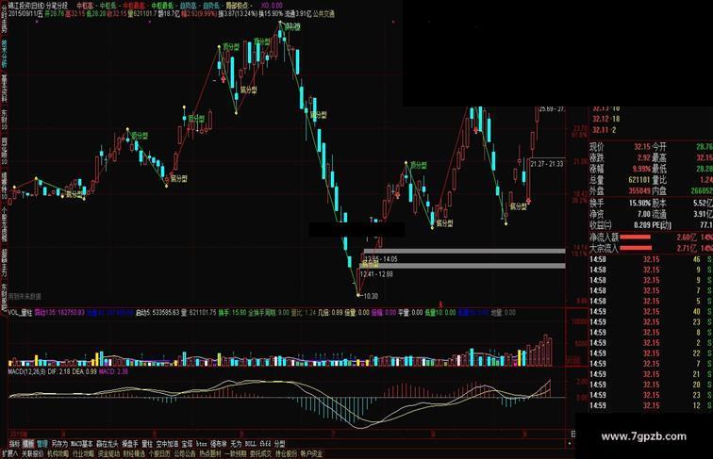Click the 涨幅 9.99% value
Image resolution: width=713 pixels, height=459 pixels.
point(641,169)
